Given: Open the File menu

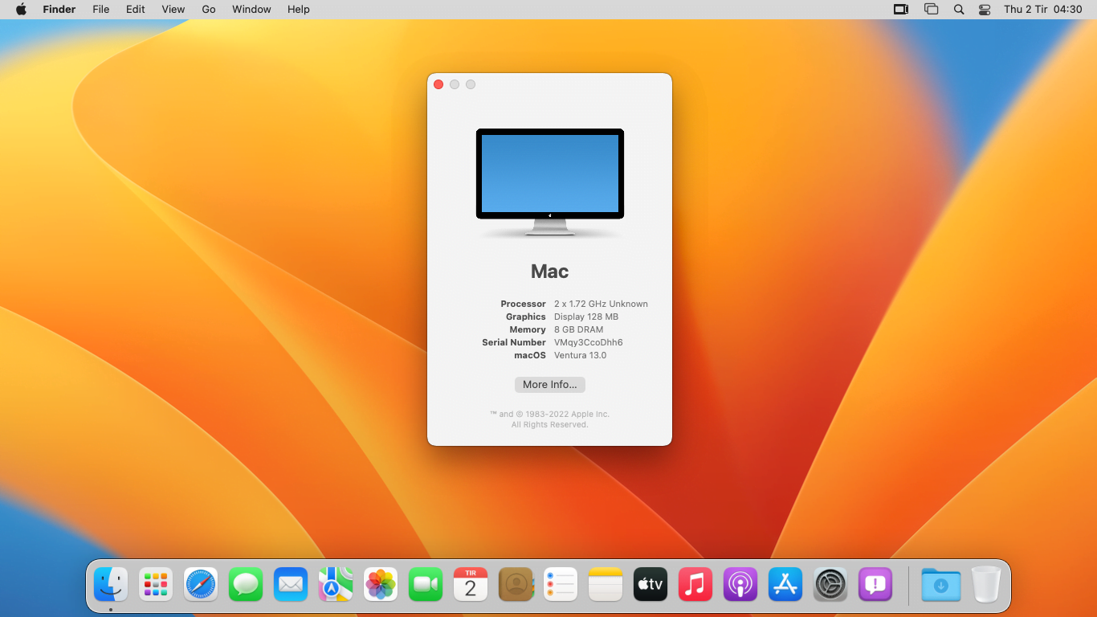Looking at the screenshot, I should point(100,10).
